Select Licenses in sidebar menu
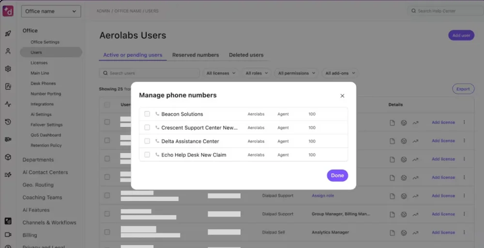Screen dimensions: 484x248 tap(39, 62)
